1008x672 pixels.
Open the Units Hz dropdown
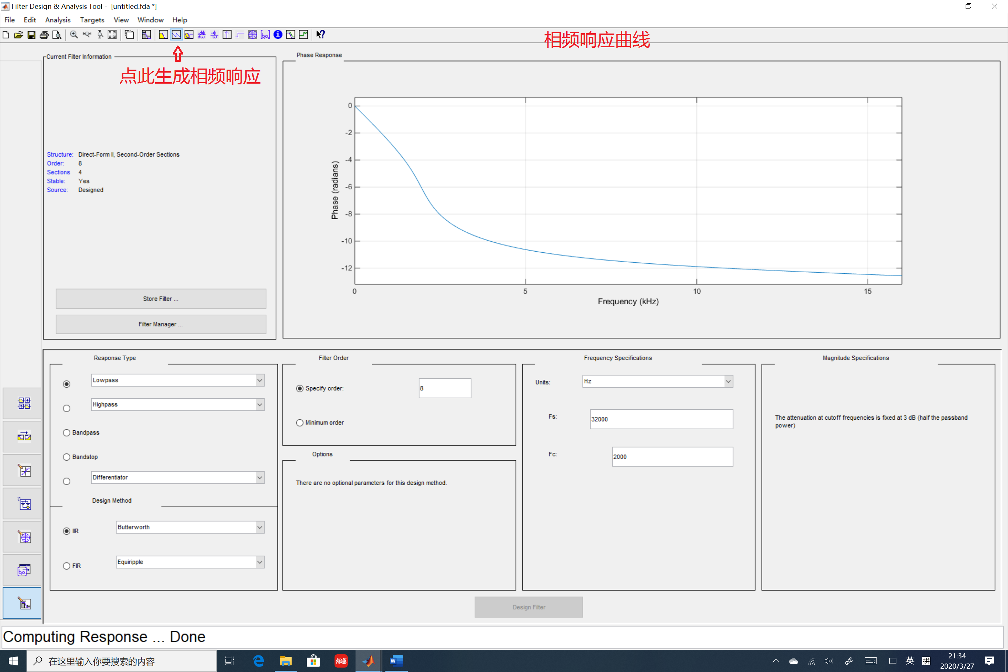coord(728,381)
